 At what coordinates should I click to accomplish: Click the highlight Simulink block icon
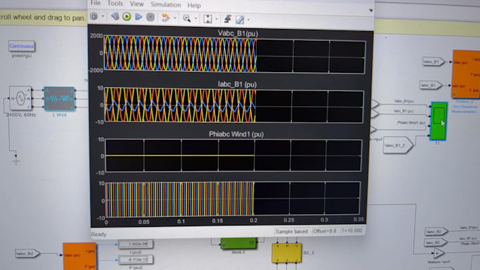coord(166,18)
